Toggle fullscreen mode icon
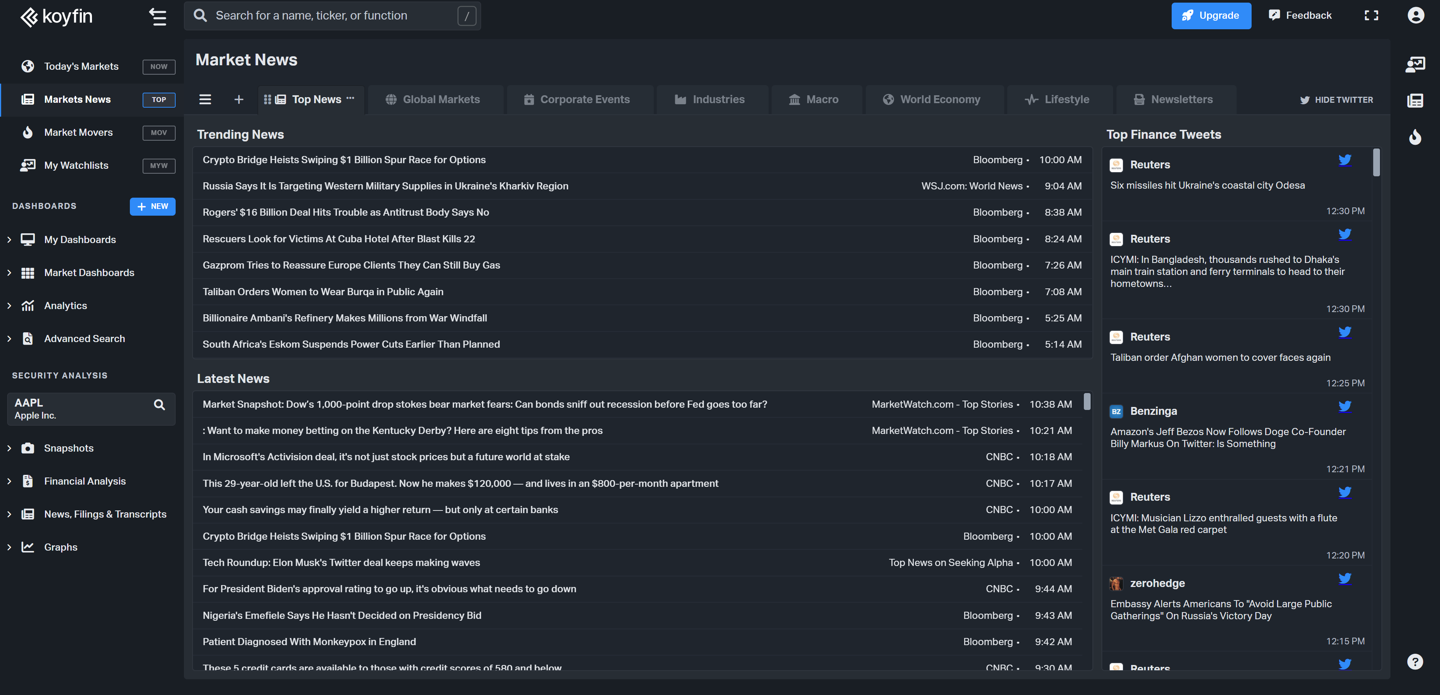1440x695 pixels. [x=1371, y=16]
